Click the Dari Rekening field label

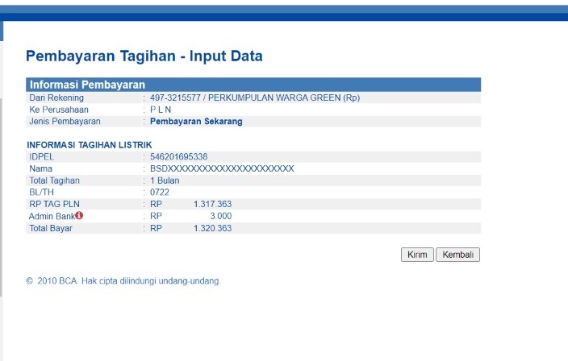(x=56, y=98)
